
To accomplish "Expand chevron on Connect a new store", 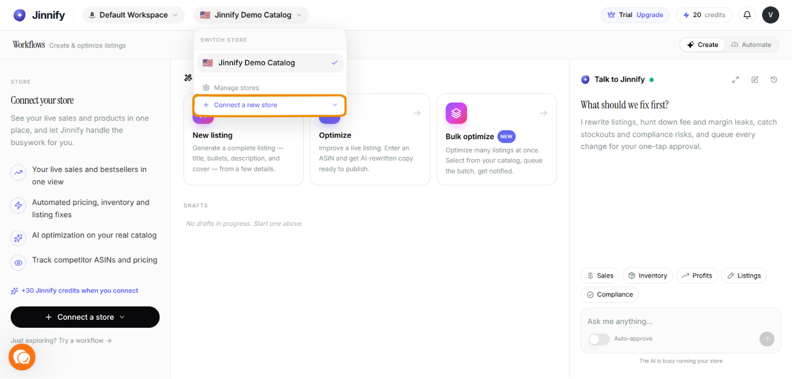I will (335, 105).
